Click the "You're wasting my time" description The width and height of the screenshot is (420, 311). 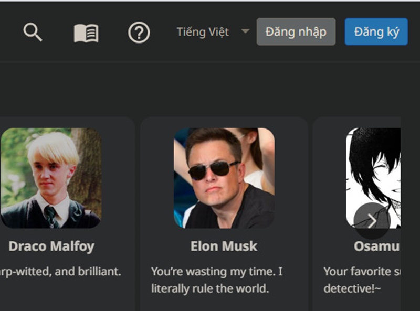217,280
